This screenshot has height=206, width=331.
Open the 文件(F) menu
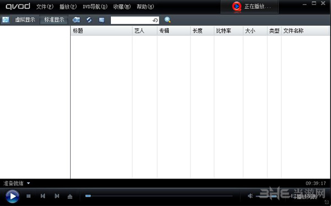pos(45,7)
